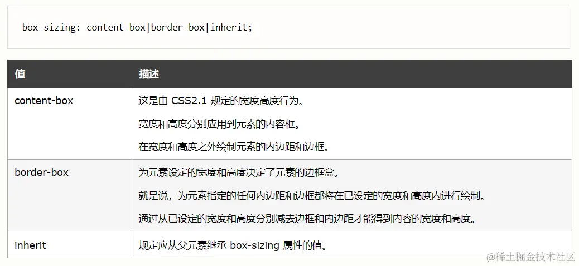Click the box-sizing syntax code line

point(137,28)
